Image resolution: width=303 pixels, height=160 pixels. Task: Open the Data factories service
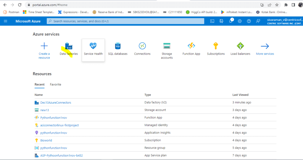coord(69,49)
